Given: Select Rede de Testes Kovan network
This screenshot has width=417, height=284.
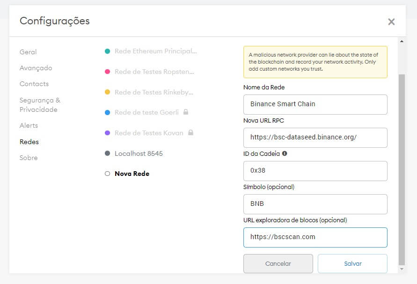Looking at the screenshot, I should click(149, 133).
